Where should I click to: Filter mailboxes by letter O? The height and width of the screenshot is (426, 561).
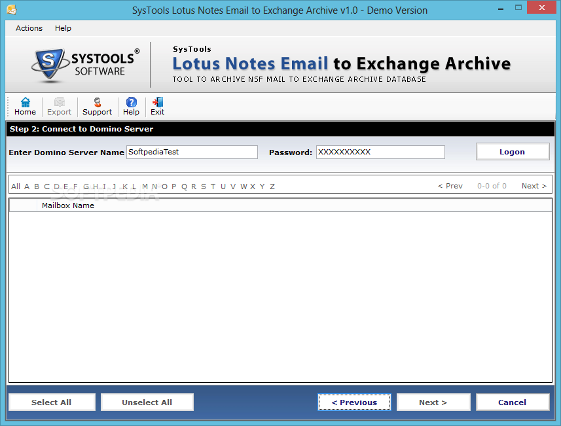[x=164, y=186]
